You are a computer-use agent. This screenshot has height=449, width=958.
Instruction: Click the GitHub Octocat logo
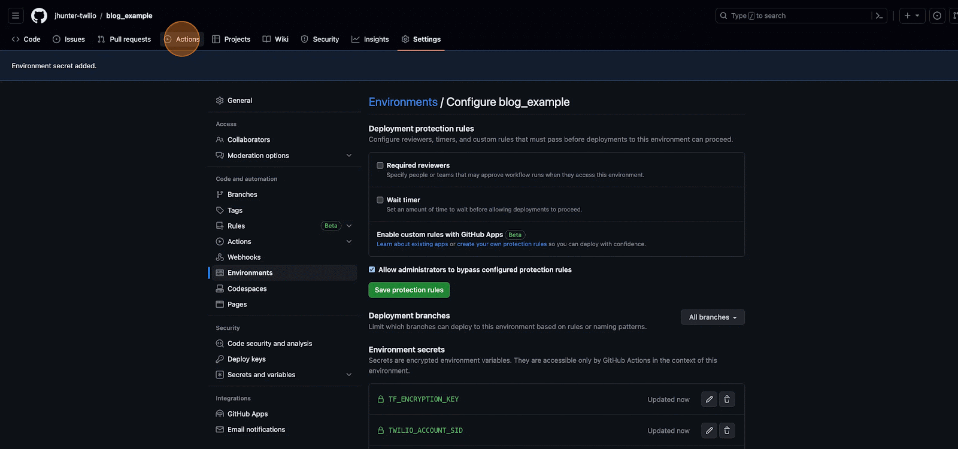[39, 16]
